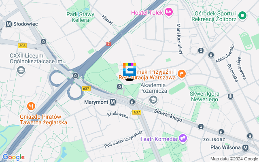Select the Skwer Igora Newerlego label

coord(204,96)
